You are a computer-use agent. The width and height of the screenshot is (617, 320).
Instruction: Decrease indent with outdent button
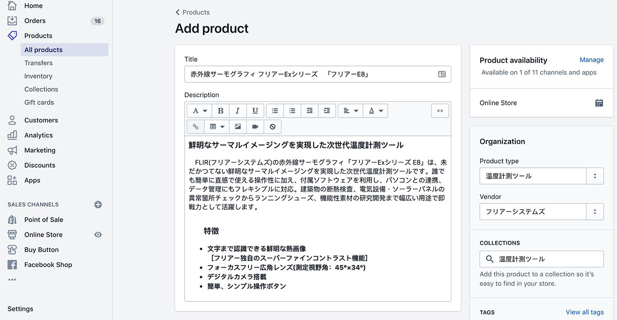310,111
